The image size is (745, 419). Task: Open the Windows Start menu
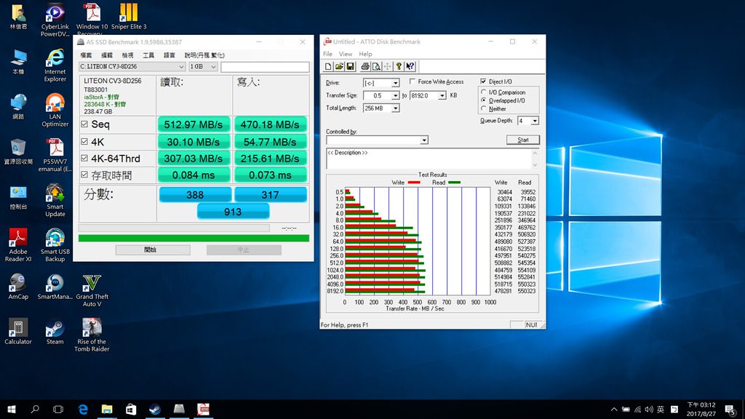point(12,409)
